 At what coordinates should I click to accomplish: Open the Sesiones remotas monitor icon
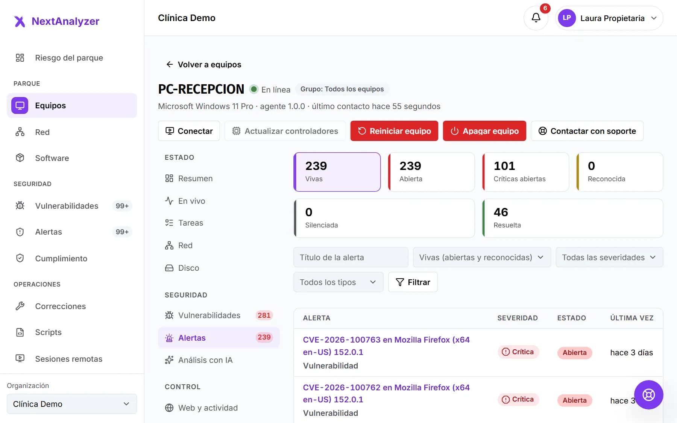pos(20,359)
